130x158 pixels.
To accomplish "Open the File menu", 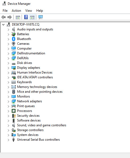I will (5, 11).
